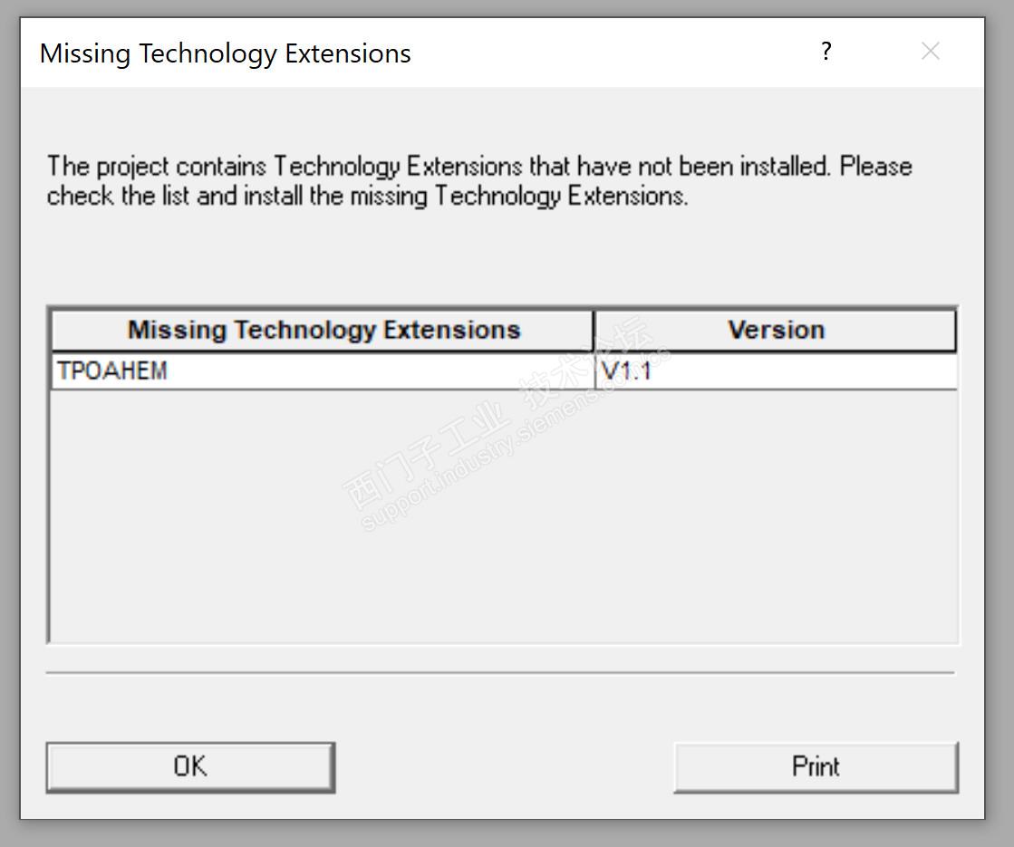Click the dialog title text
Image resolution: width=1014 pixels, height=847 pixels.
[225, 53]
